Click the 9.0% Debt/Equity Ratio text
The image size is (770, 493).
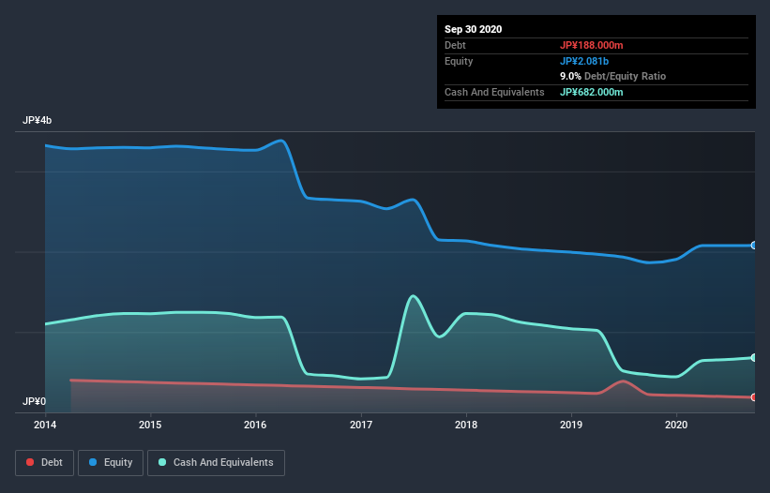click(612, 77)
